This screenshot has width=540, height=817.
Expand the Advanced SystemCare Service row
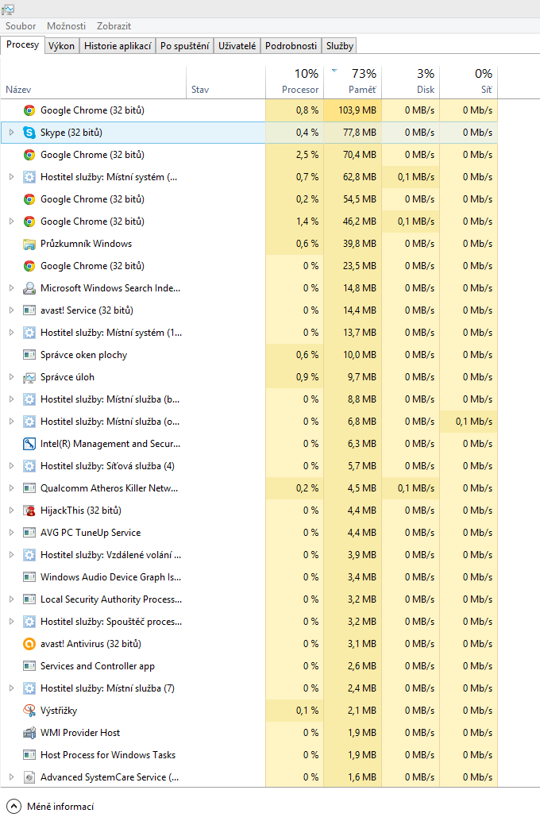11,777
